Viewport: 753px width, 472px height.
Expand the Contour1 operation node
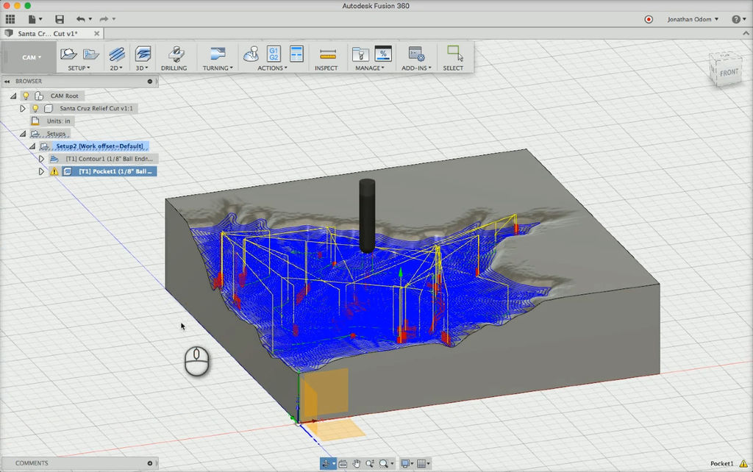point(41,159)
